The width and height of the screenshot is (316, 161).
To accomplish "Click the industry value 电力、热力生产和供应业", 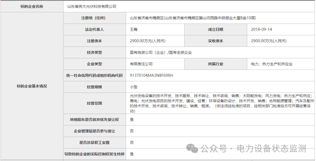I will coord(272,64).
